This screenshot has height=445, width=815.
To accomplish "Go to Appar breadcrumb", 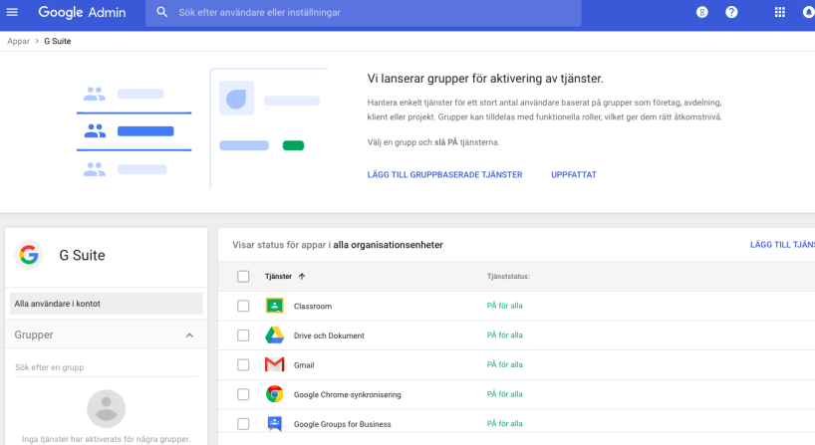I will (x=18, y=41).
